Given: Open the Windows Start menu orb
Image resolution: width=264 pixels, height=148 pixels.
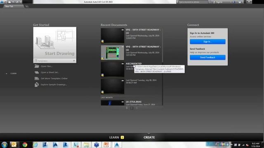Looking at the screenshot, I should pos(4,145).
